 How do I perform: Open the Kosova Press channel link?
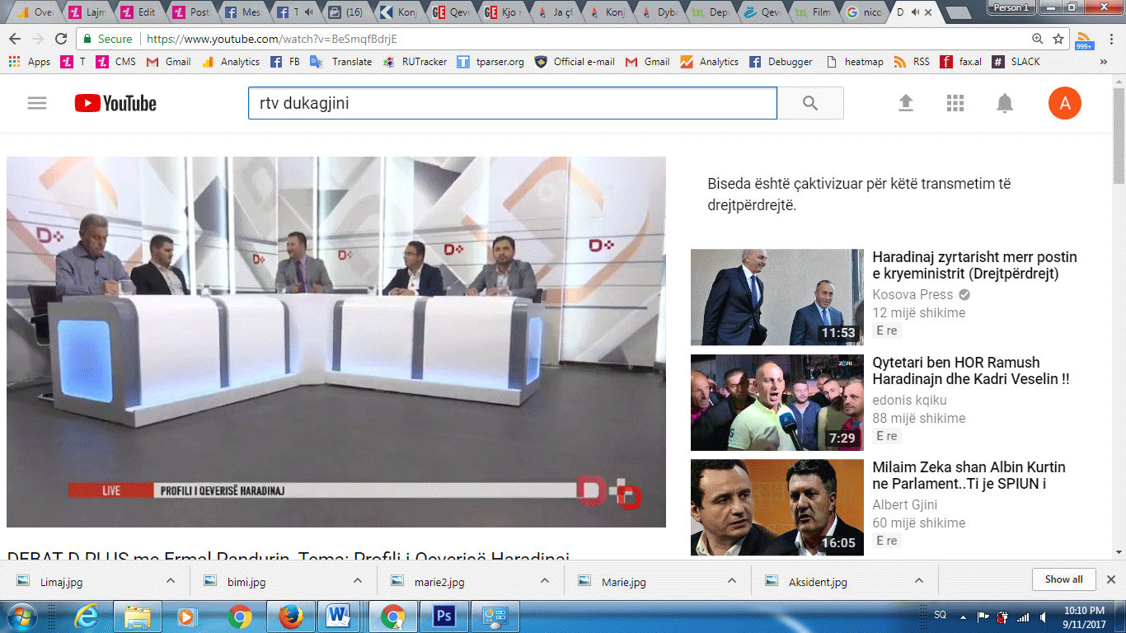913,294
